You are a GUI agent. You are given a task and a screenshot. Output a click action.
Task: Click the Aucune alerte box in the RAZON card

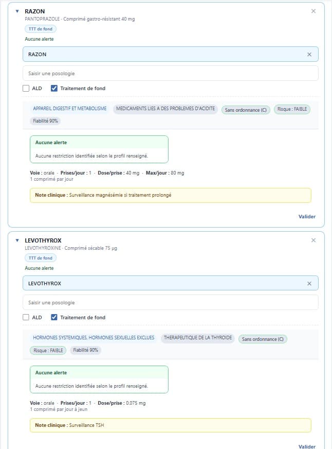tap(99, 149)
